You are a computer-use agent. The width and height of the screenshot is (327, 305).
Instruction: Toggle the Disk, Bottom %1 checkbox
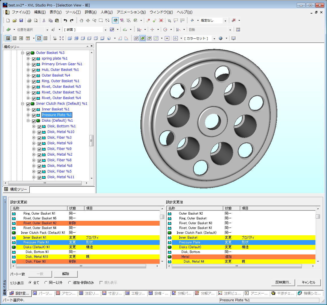pos(39,127)
